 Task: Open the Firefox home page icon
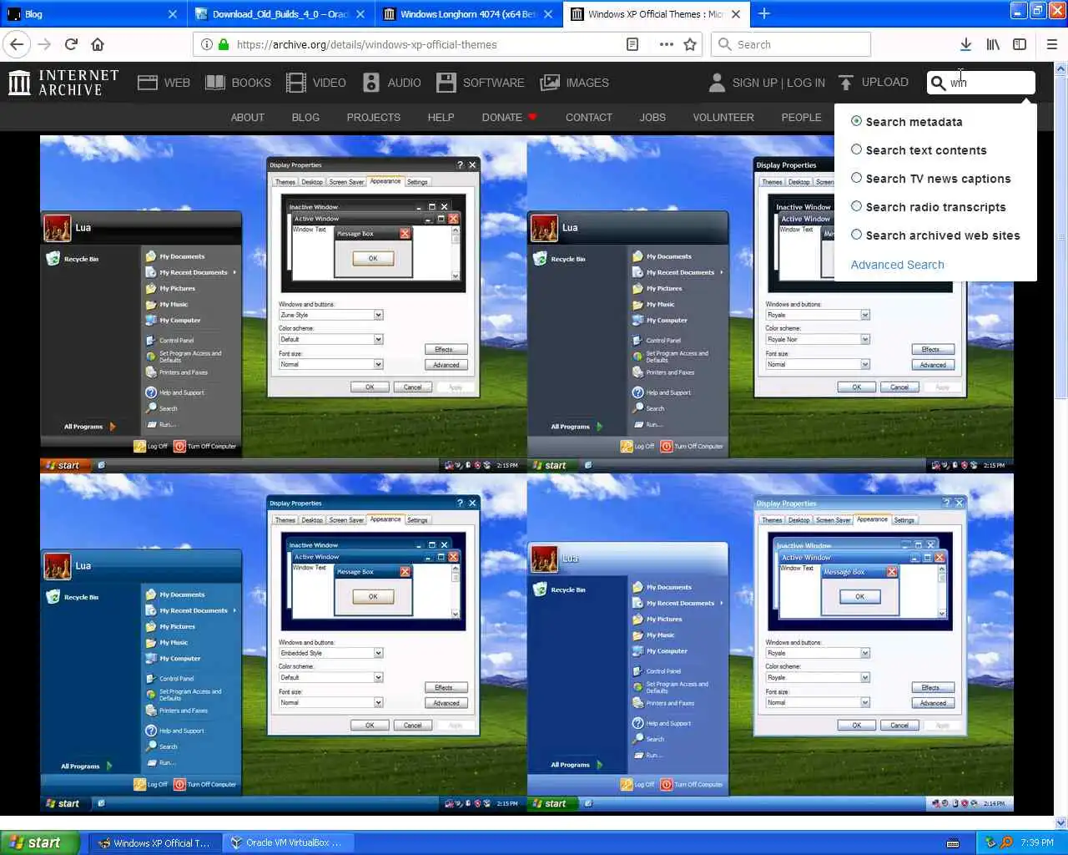point(98,44)
